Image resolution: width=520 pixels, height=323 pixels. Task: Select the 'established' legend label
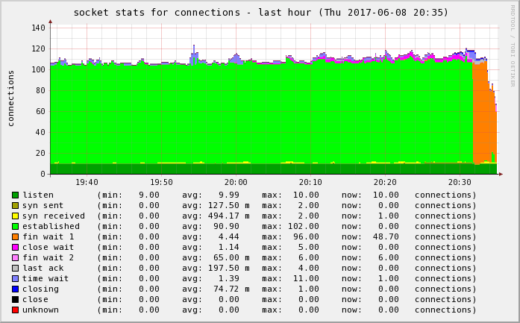point(51,226)
